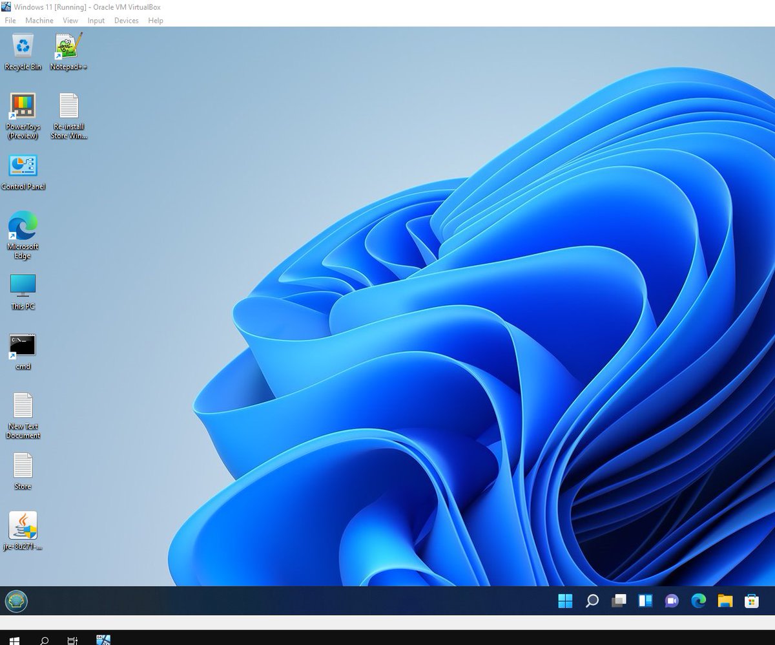Launch PowerToys (Preview) desktop shortcut

pos(23,107)
